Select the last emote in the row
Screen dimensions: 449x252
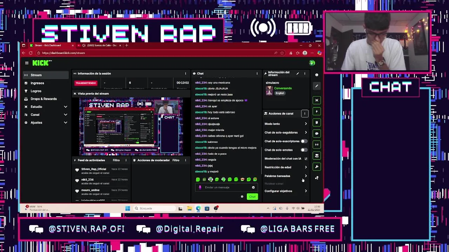tap(255, 179)
